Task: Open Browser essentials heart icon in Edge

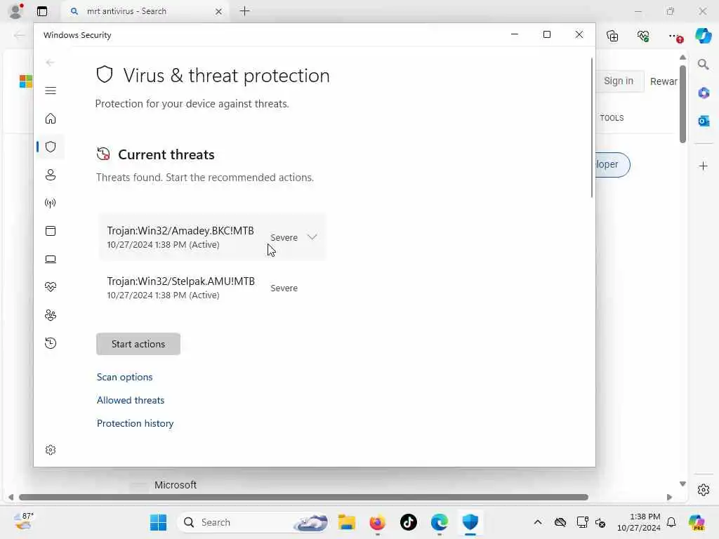Action: [x=643, y=36]
